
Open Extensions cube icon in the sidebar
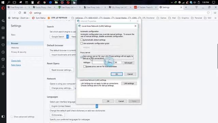point(3,59)
